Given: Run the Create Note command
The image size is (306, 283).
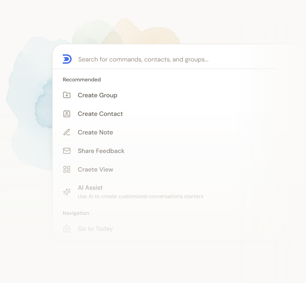Looking at the screenshot, I should 95,132.
